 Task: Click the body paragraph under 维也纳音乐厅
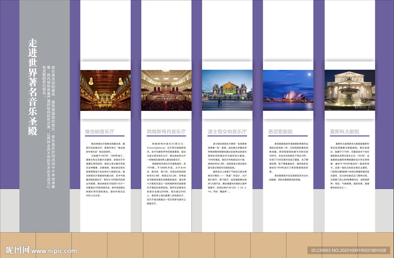click(105, 170)
